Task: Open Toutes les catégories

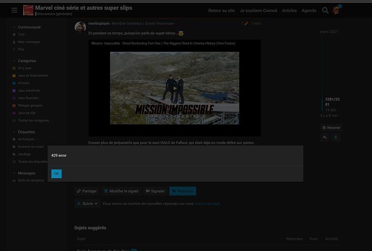Action: (31, 121)
